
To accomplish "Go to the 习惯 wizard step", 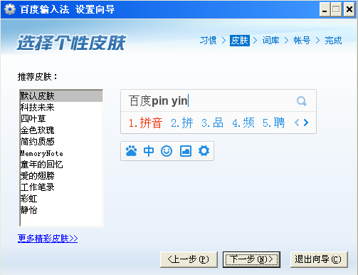I will tap(209, 41).
